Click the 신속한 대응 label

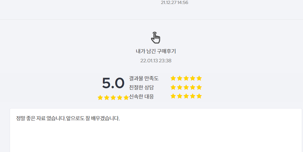tap(141, 96)
